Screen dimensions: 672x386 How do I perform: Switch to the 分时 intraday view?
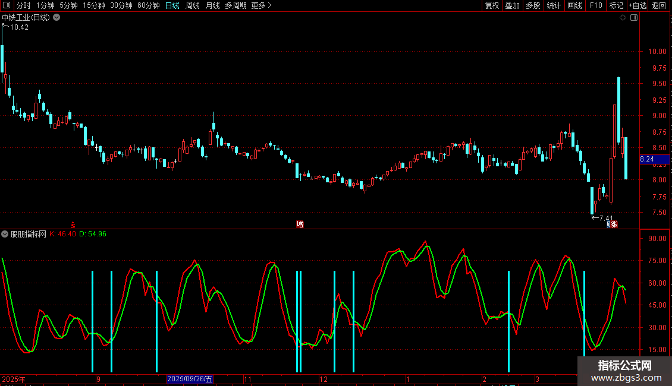pos(23,5)
